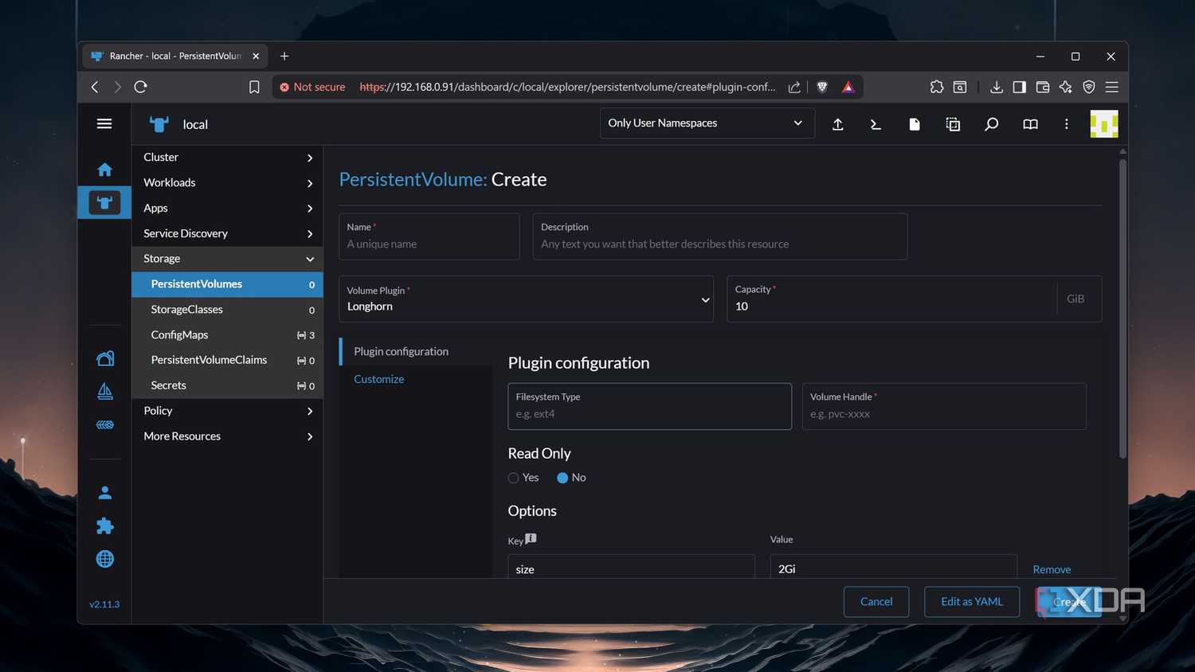Open the hamburger navigation menu
Viewport: 1195px width, 672px height.
click(x=104, y=123)
